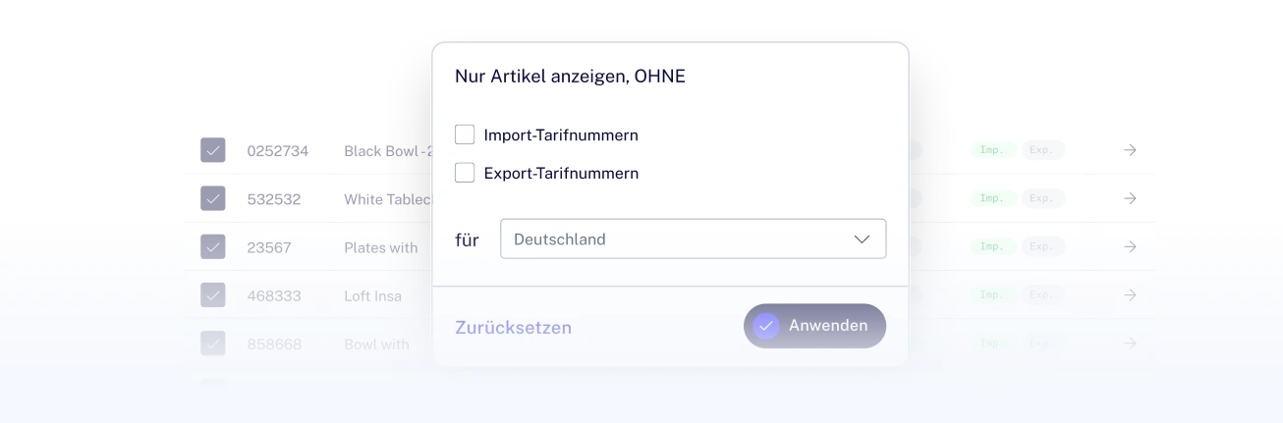Click the Loft Insa item name
Screen dimensions: 1283x423
372,295
